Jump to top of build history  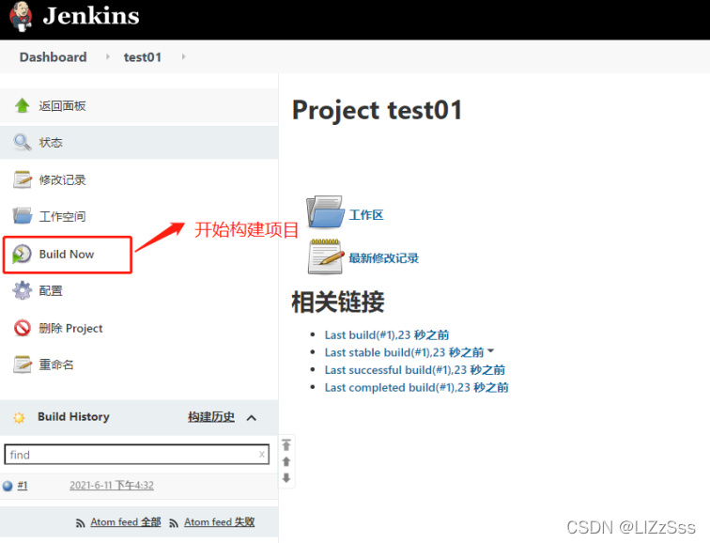point(286,445)
